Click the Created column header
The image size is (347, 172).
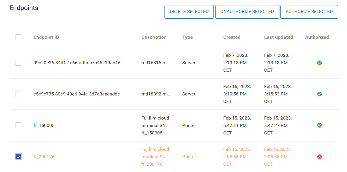point(232,37)
